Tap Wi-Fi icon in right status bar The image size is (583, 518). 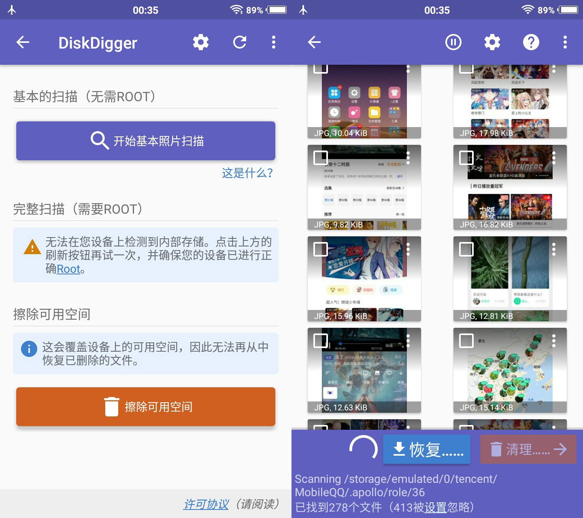528,10
